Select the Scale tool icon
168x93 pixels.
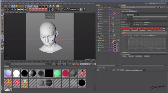click(16, 6)
